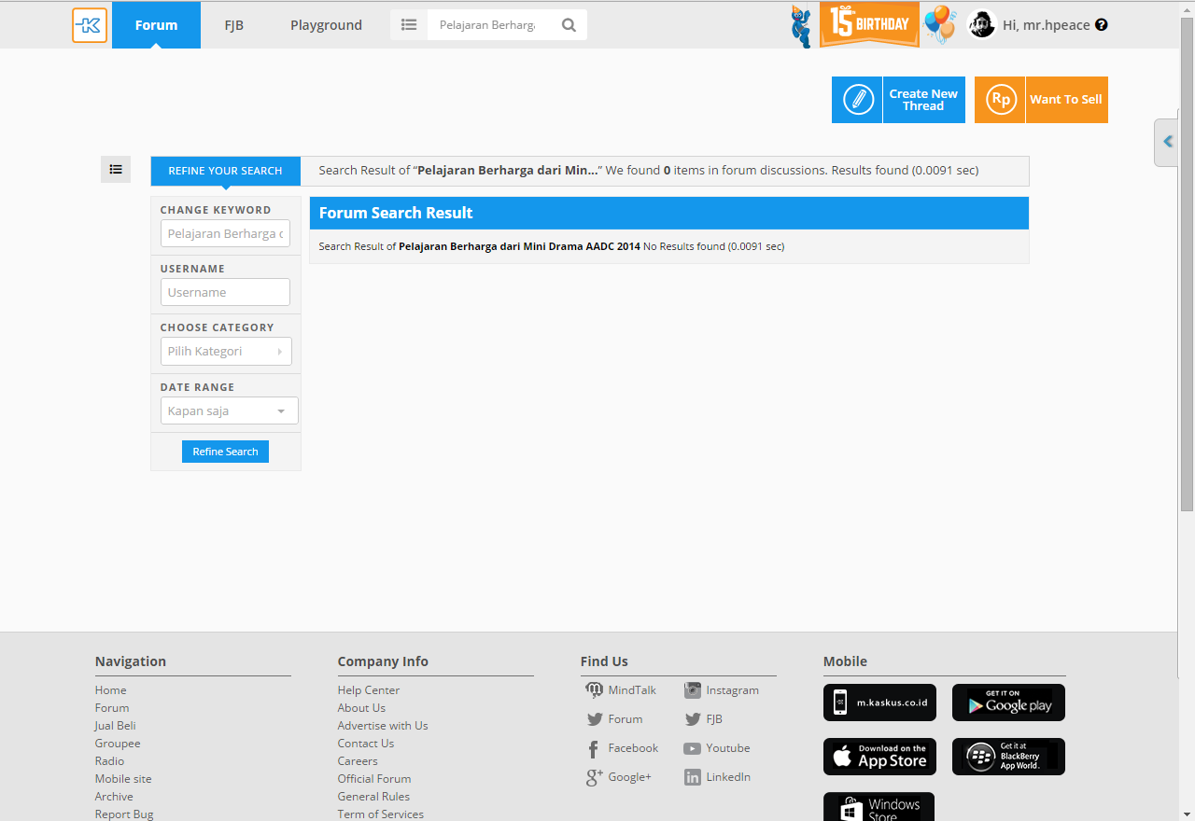The image size is (1195, 821).
Task: Click the help question mark icon
Action: tap(1102, 25)
